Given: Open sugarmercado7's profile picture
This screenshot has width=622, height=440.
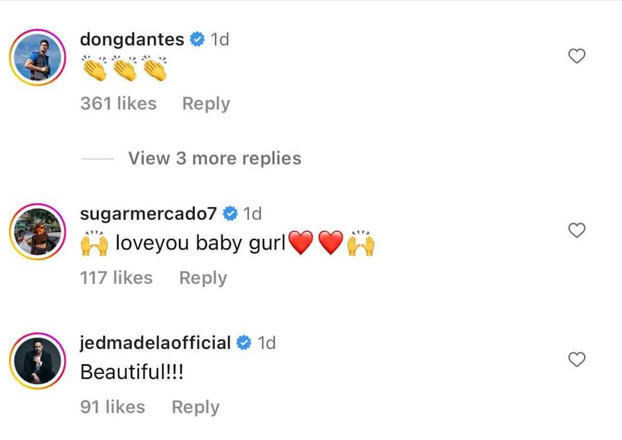Looking at the screenshot, I should pos(38,232).
